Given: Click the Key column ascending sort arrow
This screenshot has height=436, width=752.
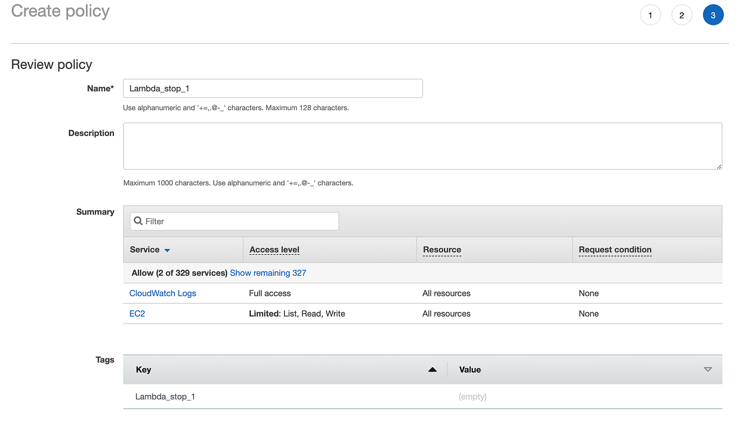Looking at the screenshot, I should coord(432,369).
